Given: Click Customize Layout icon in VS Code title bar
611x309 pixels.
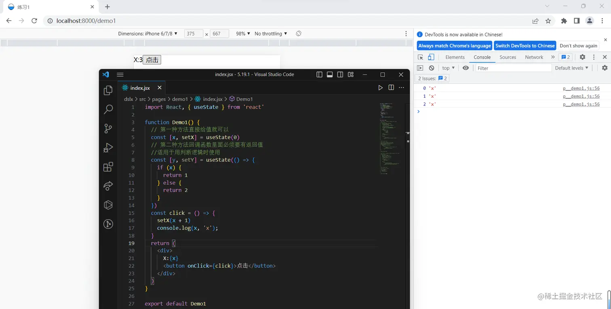Looking at the screenshot, I should point(351,74).
